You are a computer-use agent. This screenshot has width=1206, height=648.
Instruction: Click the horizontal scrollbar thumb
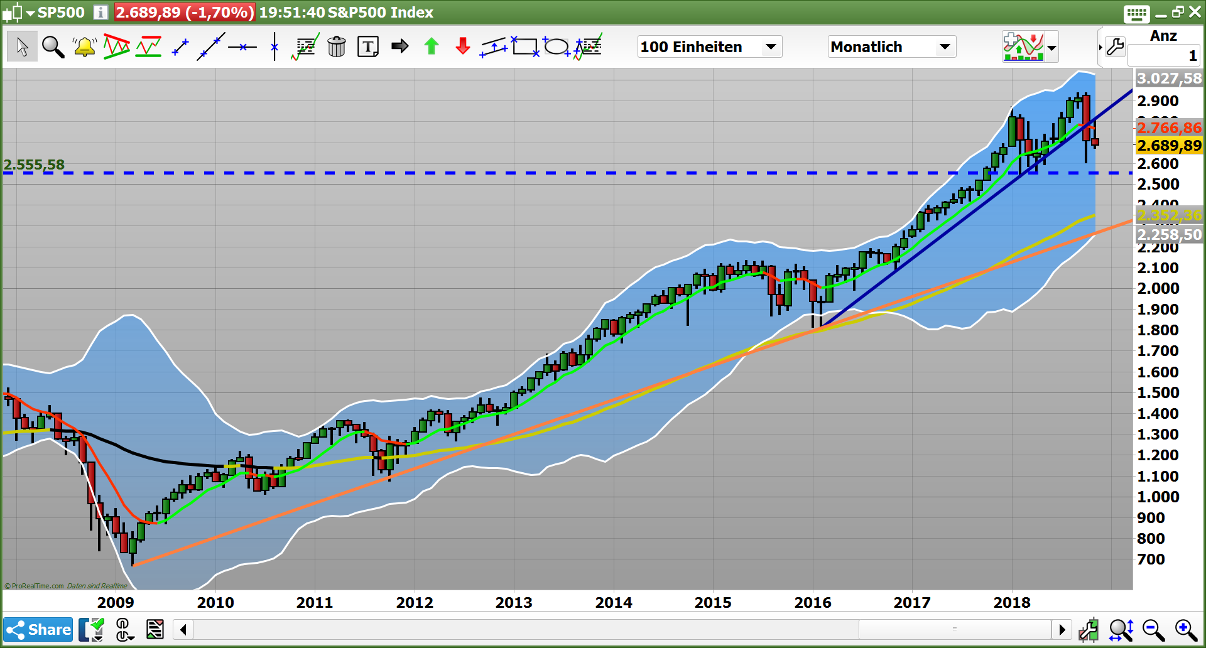pyautogui.click(x=955, y=629)
